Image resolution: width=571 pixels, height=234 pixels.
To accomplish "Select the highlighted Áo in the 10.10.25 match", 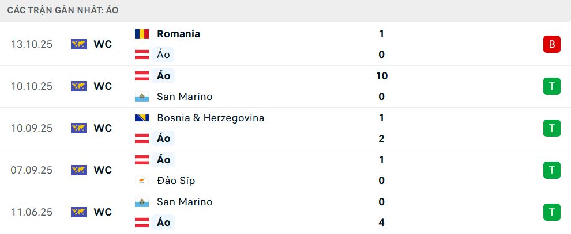I will 163,76.
